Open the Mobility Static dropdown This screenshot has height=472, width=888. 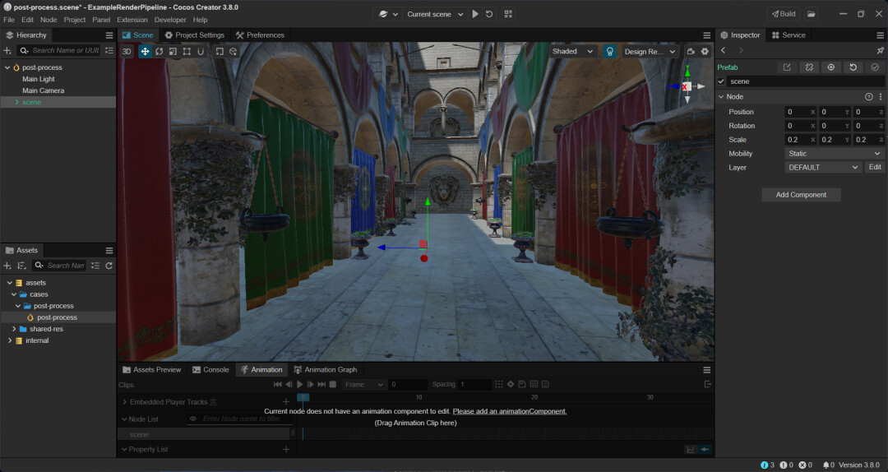(834, 154)
